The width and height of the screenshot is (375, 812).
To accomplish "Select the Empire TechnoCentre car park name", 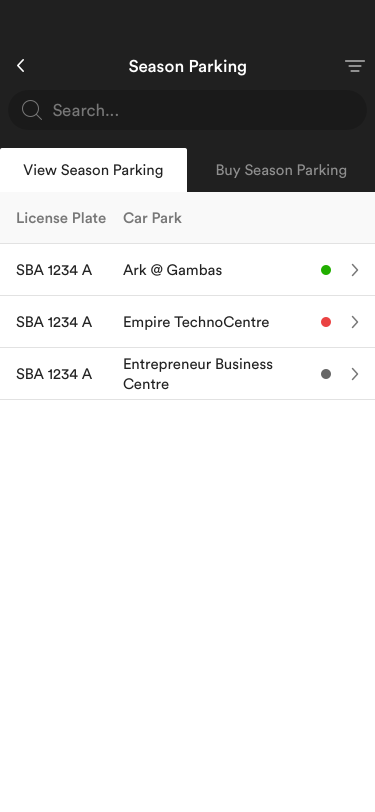I will [196, 322].
